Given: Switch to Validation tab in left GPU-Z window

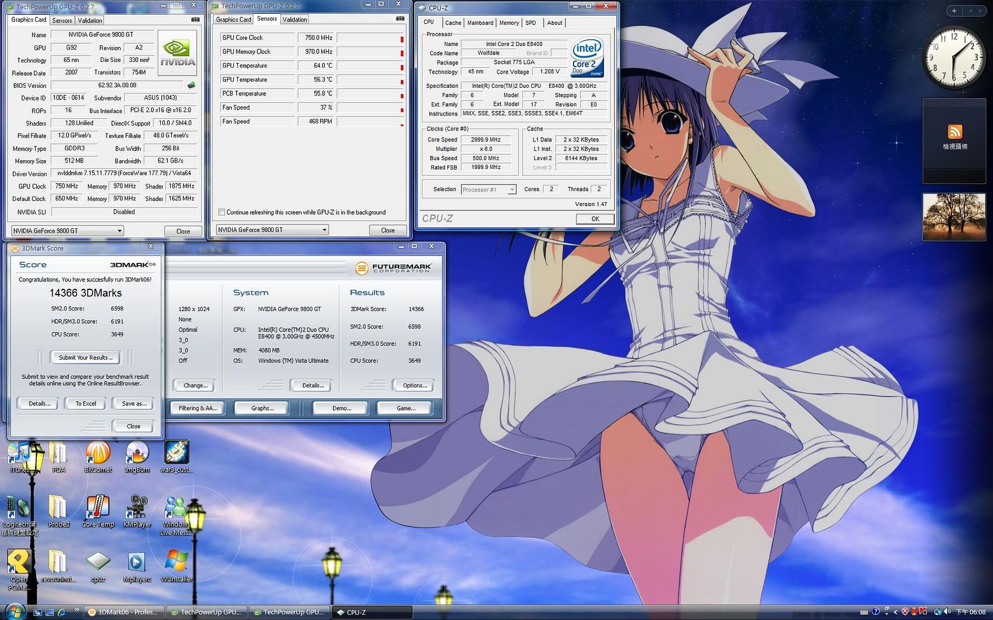Looking at the screenshot, I should [90, 21].
